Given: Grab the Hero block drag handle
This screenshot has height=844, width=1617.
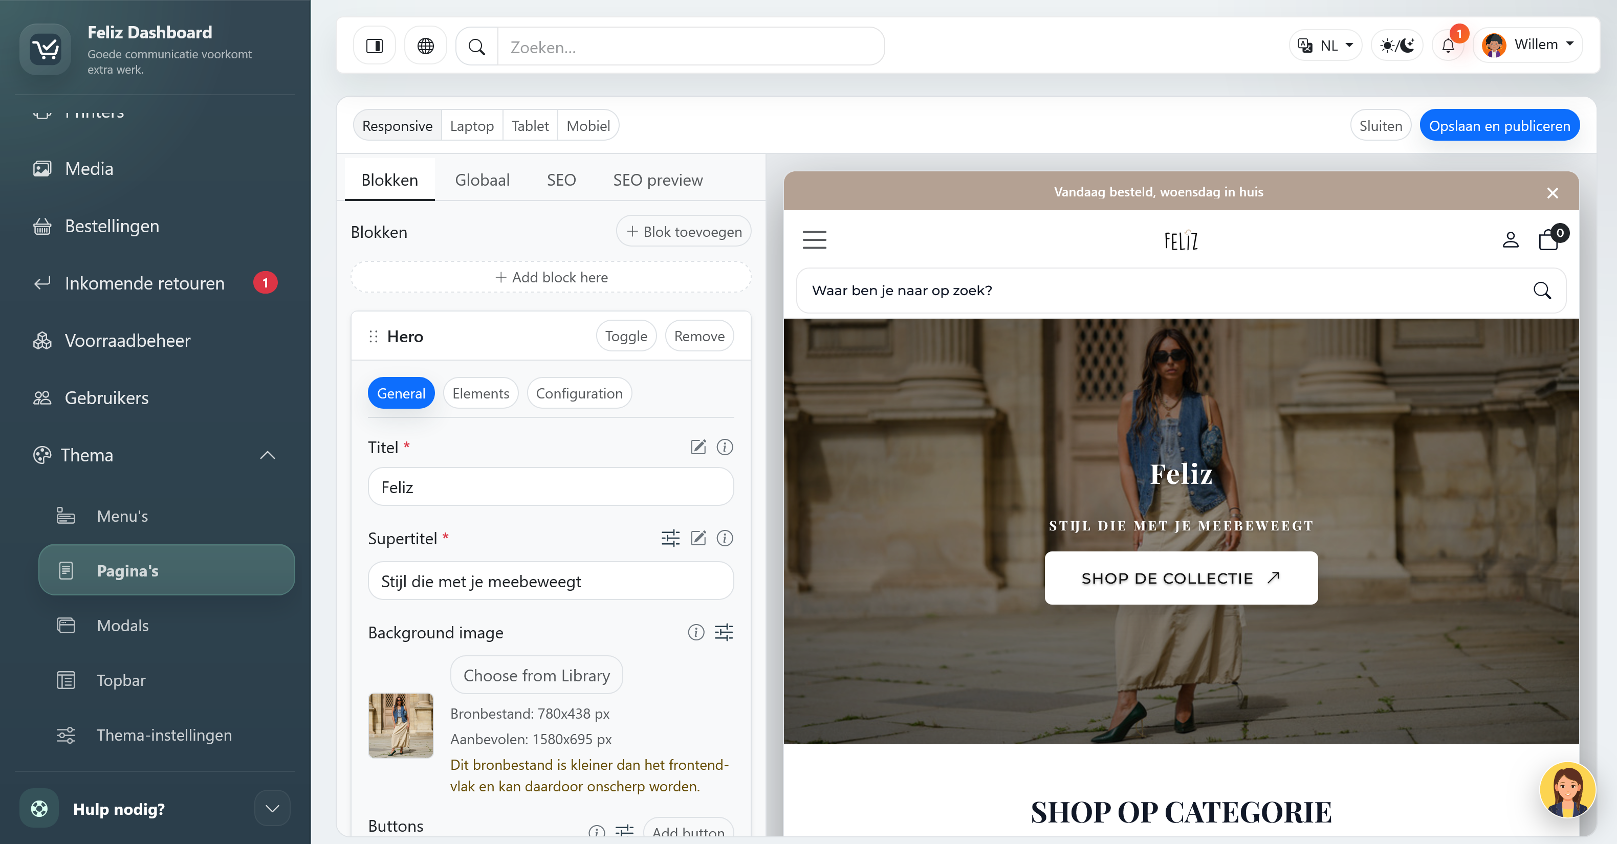Looking at the screenshot, I should 374,337.
